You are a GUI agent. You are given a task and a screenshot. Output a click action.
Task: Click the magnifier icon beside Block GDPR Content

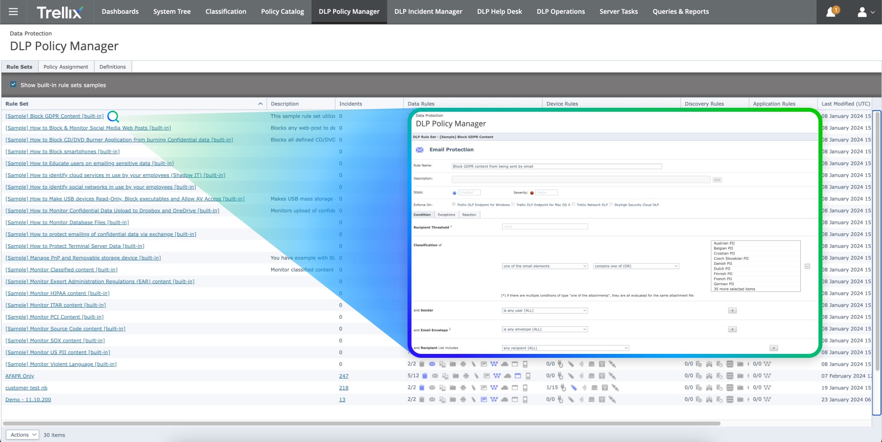[113, 117]
